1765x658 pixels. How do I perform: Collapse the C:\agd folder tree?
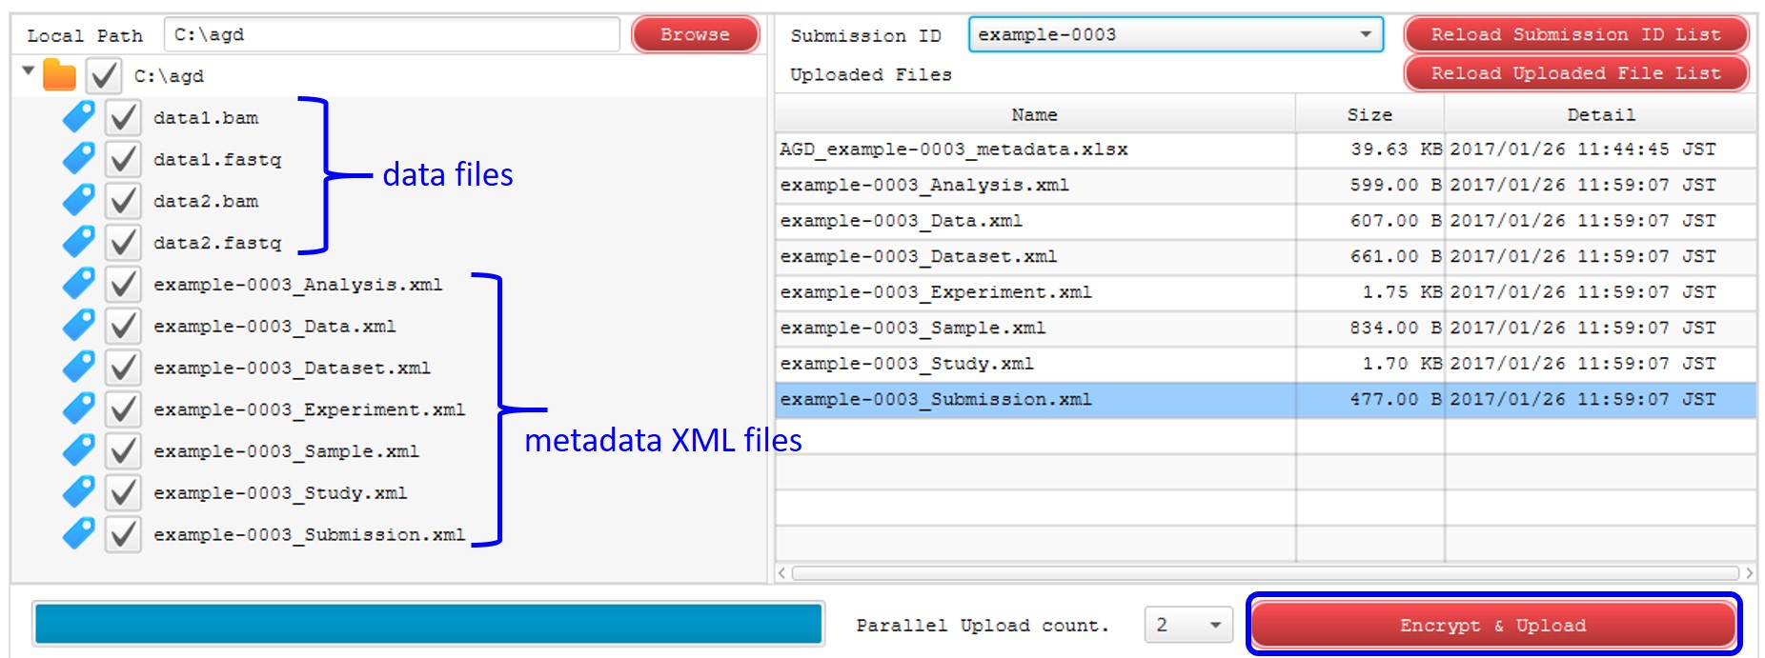[29, 70]
